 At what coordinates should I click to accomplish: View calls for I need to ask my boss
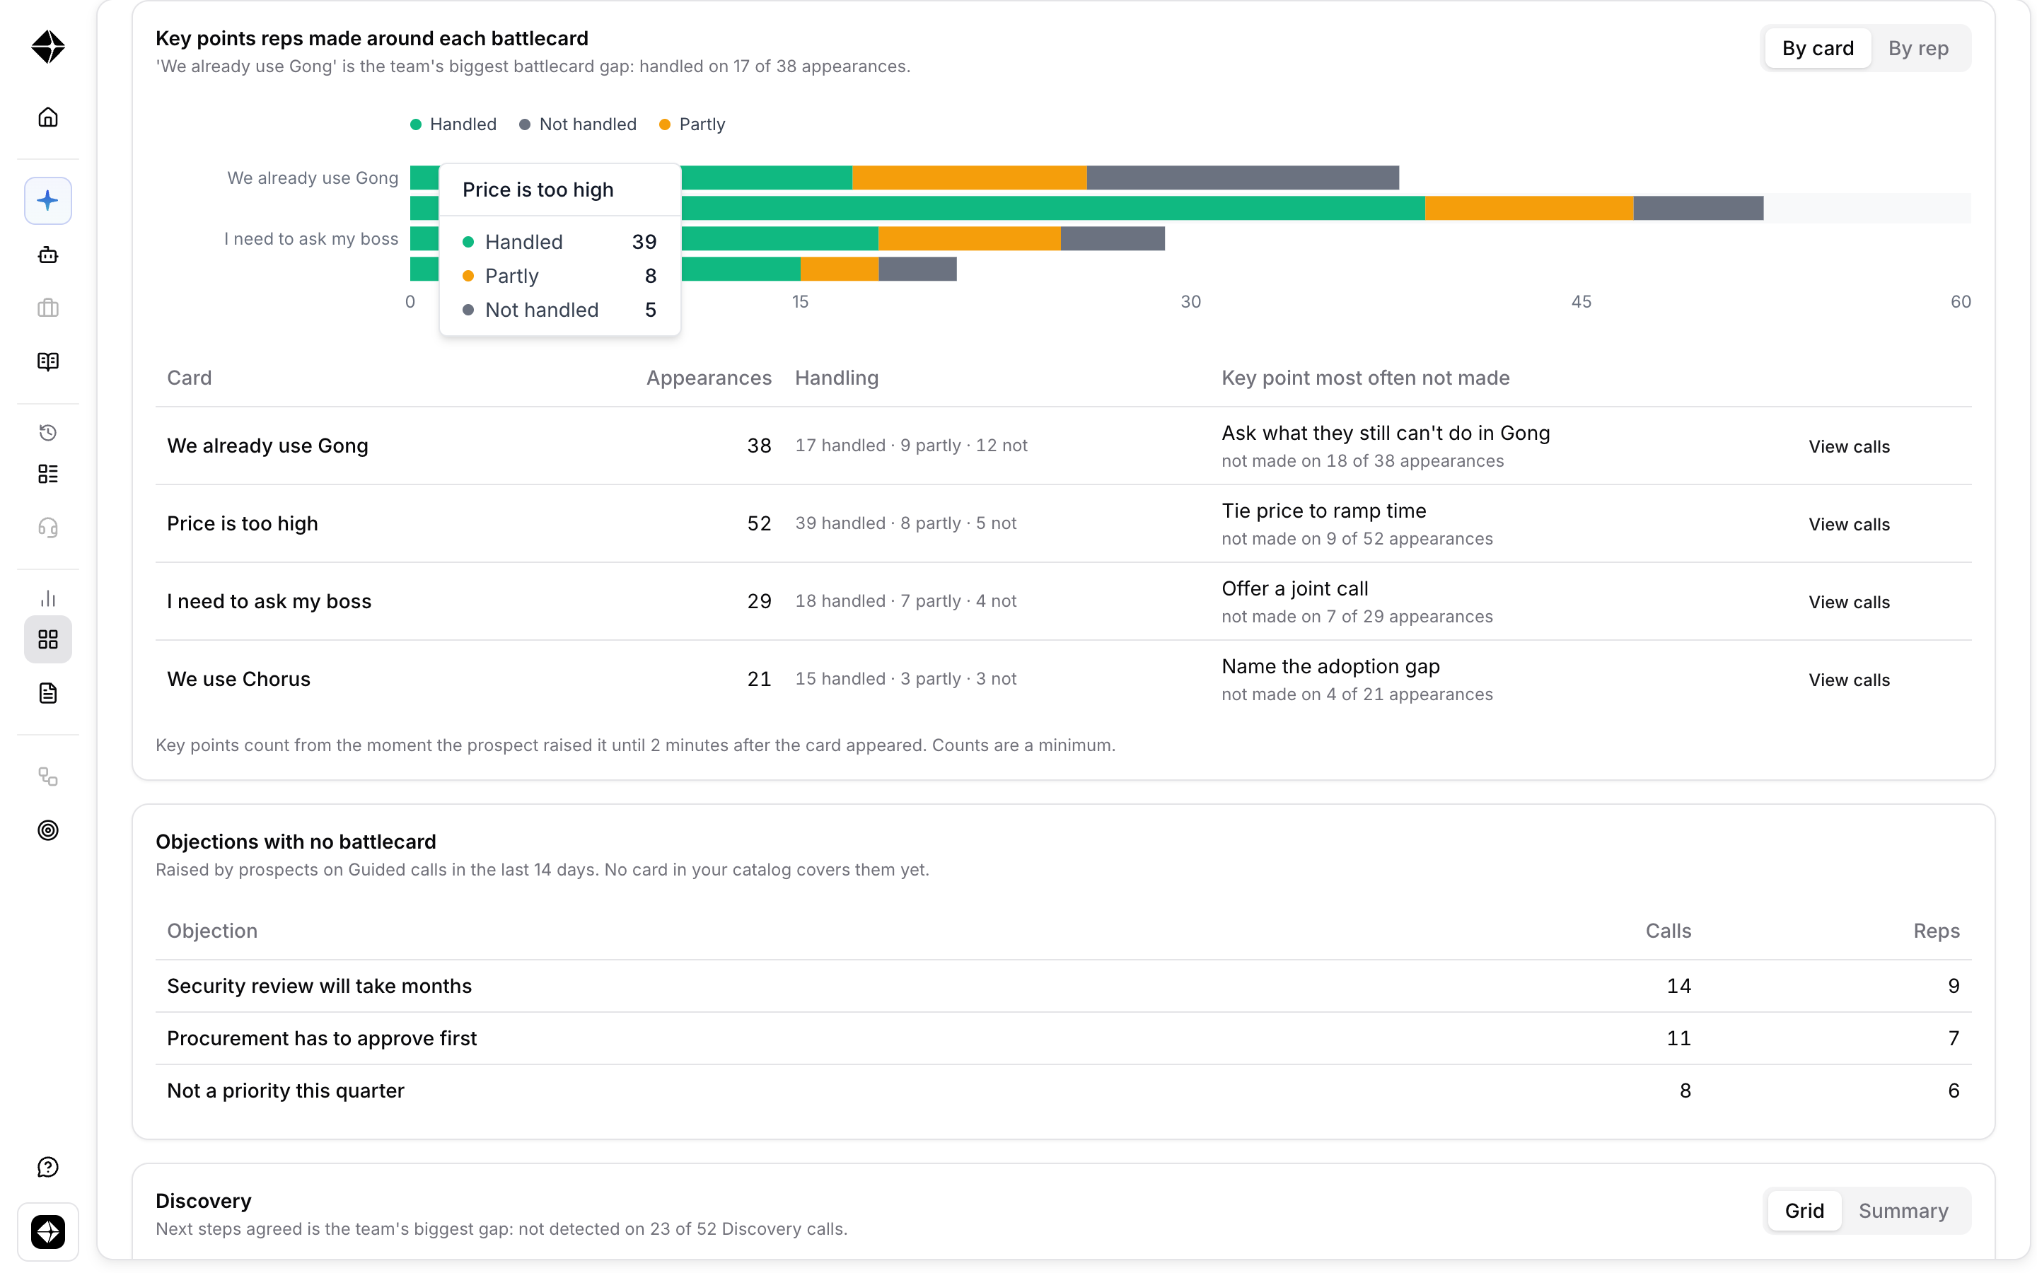(1848, 602)
